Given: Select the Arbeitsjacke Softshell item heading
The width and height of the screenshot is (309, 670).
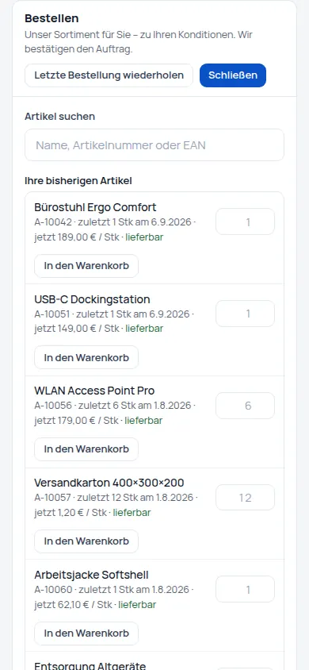Looking at the screenshot, I should 92,575.
